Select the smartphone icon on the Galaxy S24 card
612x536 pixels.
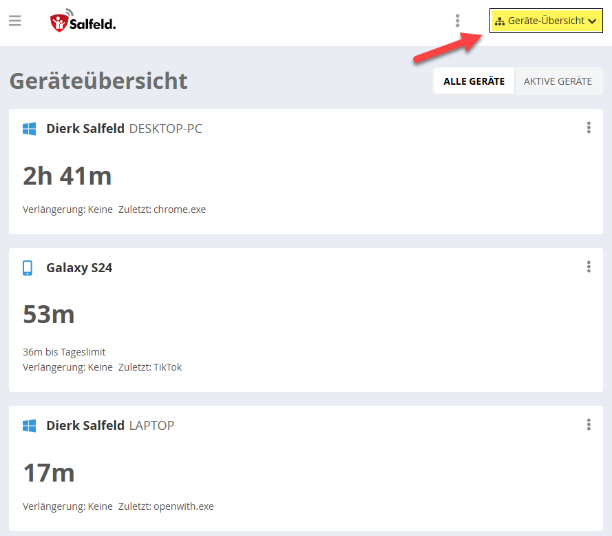28,267
